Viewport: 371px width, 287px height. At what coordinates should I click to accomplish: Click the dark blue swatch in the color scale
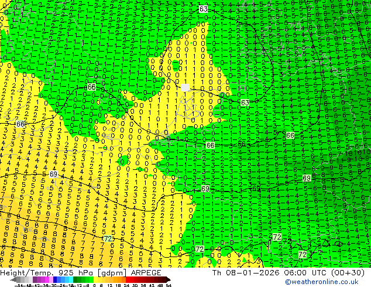tap(55, 279)
